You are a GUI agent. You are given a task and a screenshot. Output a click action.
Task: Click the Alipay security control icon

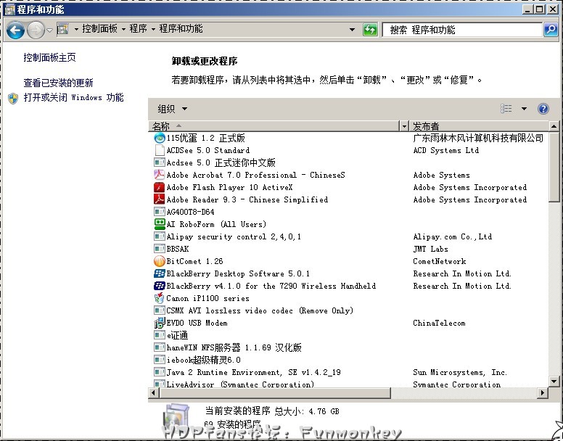point(160,236)
